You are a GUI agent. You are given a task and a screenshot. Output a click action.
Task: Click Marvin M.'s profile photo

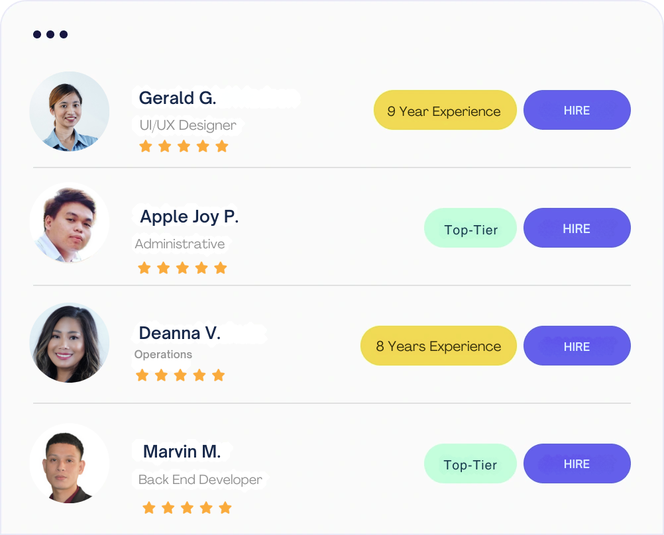69,463
